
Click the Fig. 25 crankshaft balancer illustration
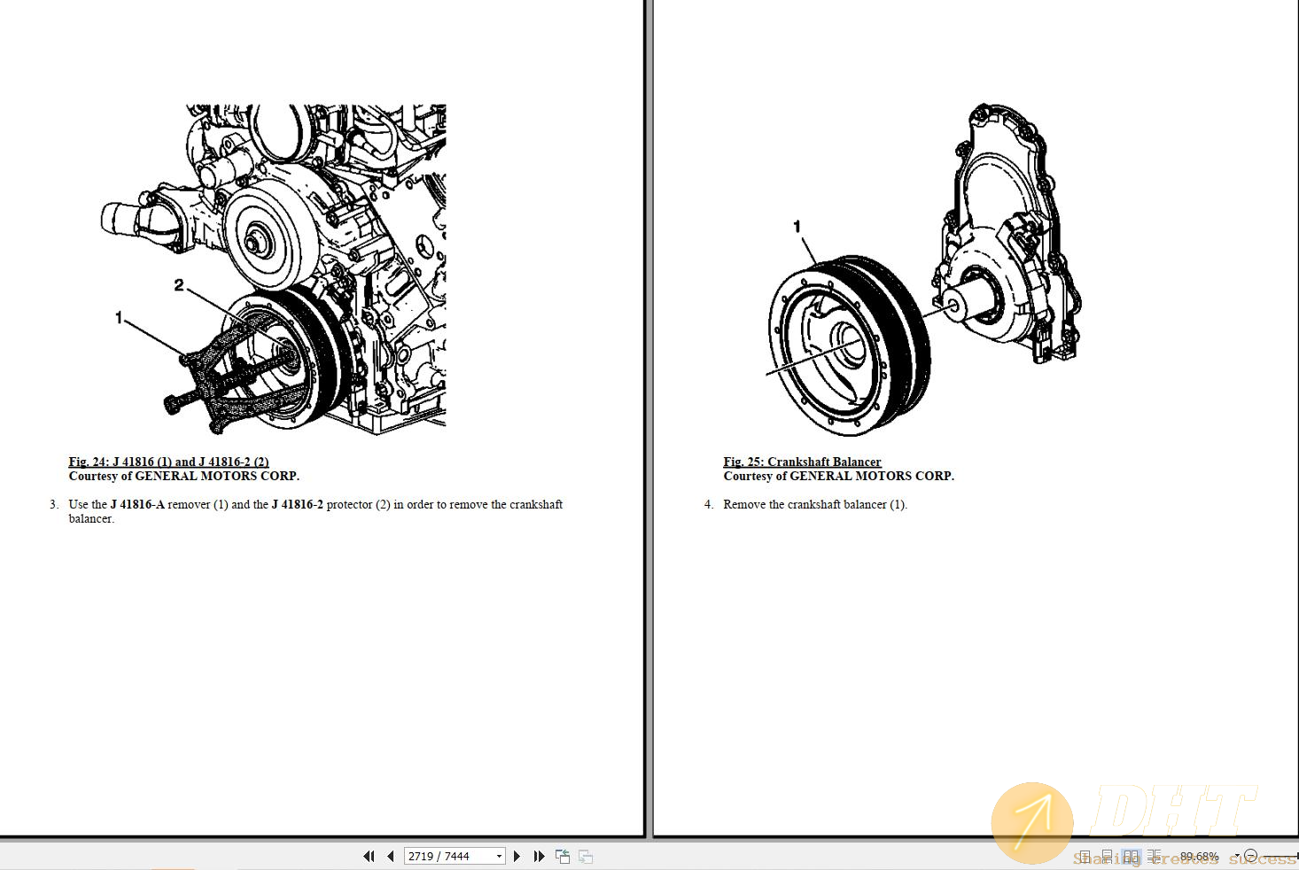point(923,269)
